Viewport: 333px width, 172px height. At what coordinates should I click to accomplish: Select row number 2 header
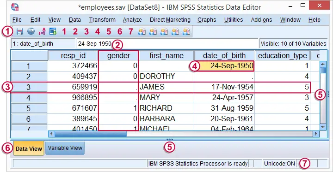29,77
